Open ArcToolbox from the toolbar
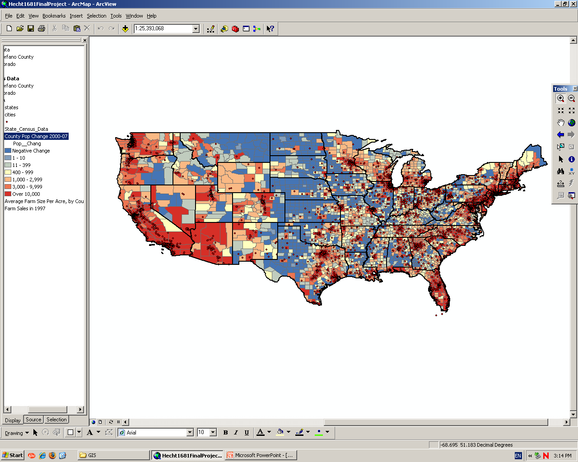The image size is (578, 462). [x=235, y=29]
